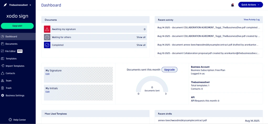Image resolution: width=268 pixels, height=124 pixels.
Task: Click the green Upgrade! button
Action: (x=17, y=26)
